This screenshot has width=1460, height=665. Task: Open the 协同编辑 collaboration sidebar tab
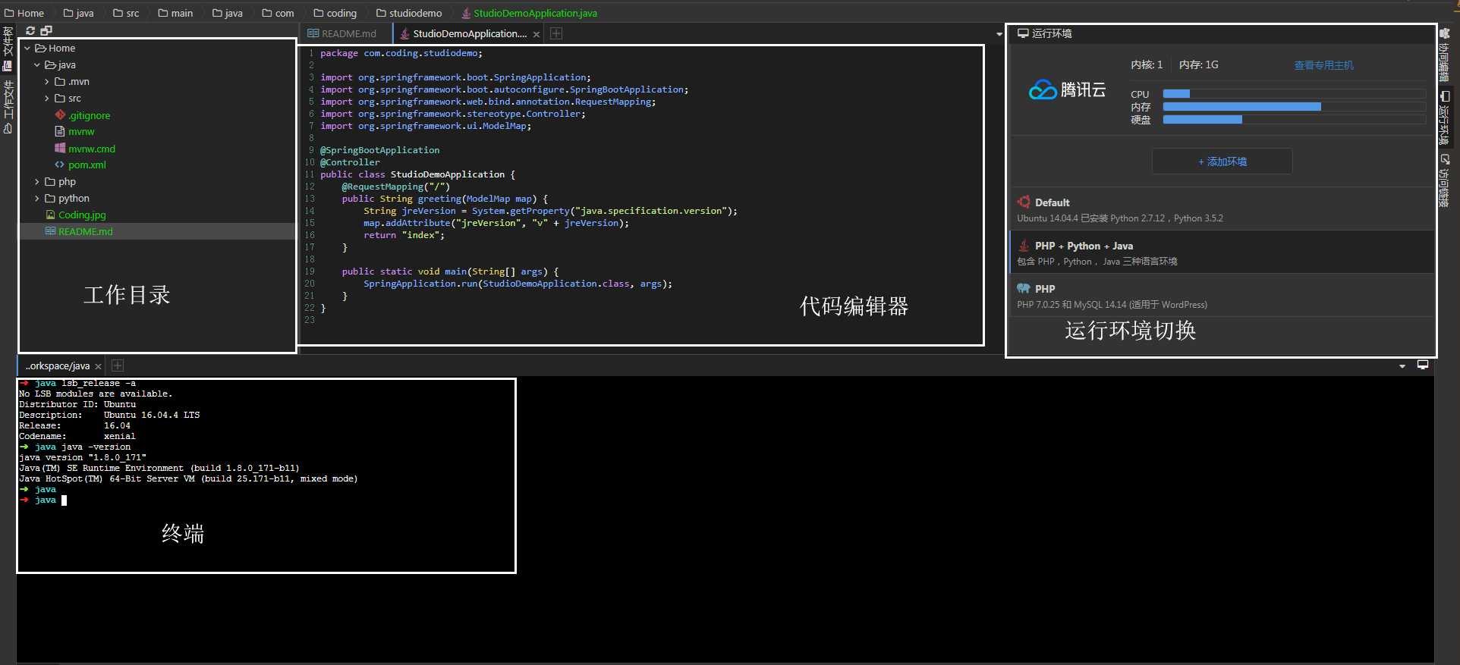(1445, 55)
